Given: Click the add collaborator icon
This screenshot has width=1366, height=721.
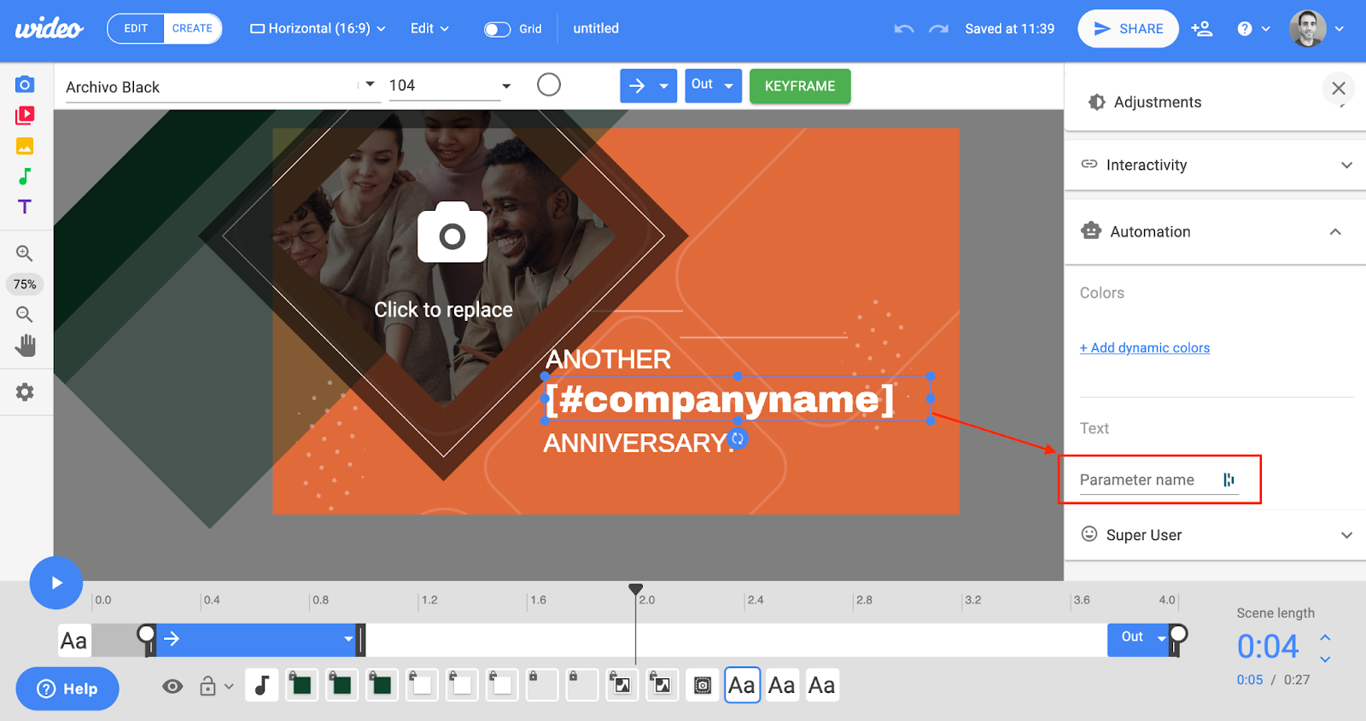Looking at the screenshot, I should click(x=1202, y=29).
